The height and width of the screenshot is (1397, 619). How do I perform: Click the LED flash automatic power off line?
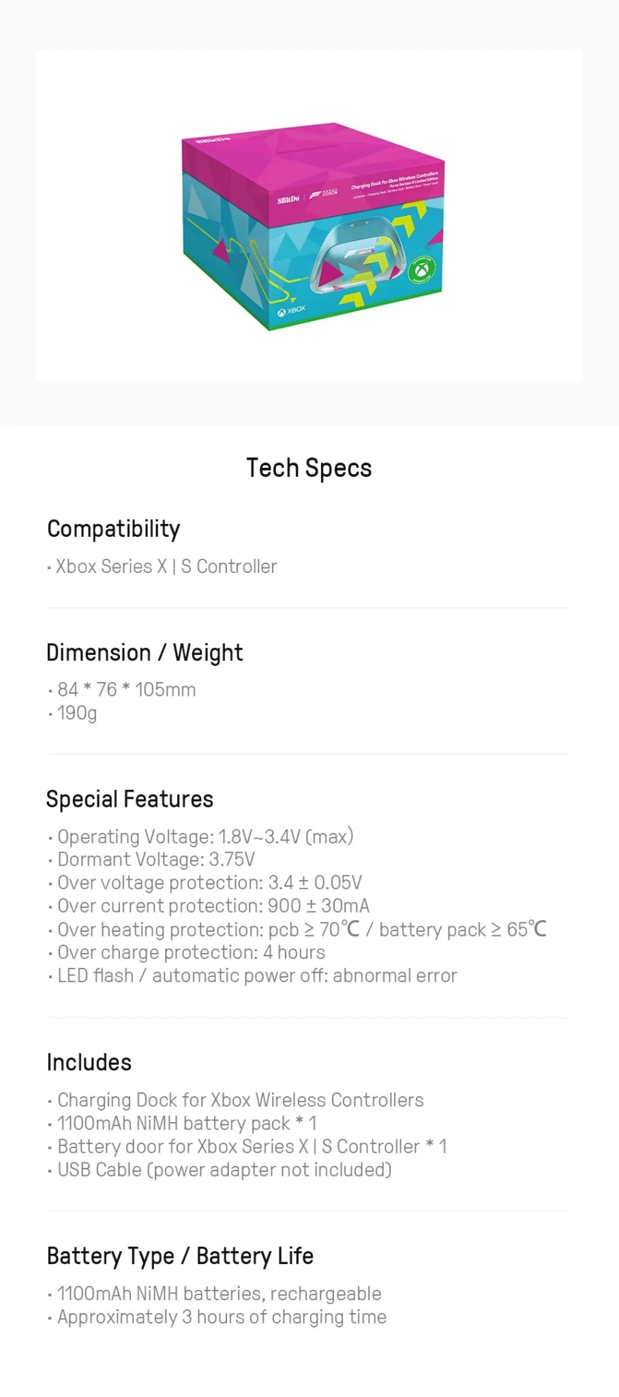pos(256,975)
